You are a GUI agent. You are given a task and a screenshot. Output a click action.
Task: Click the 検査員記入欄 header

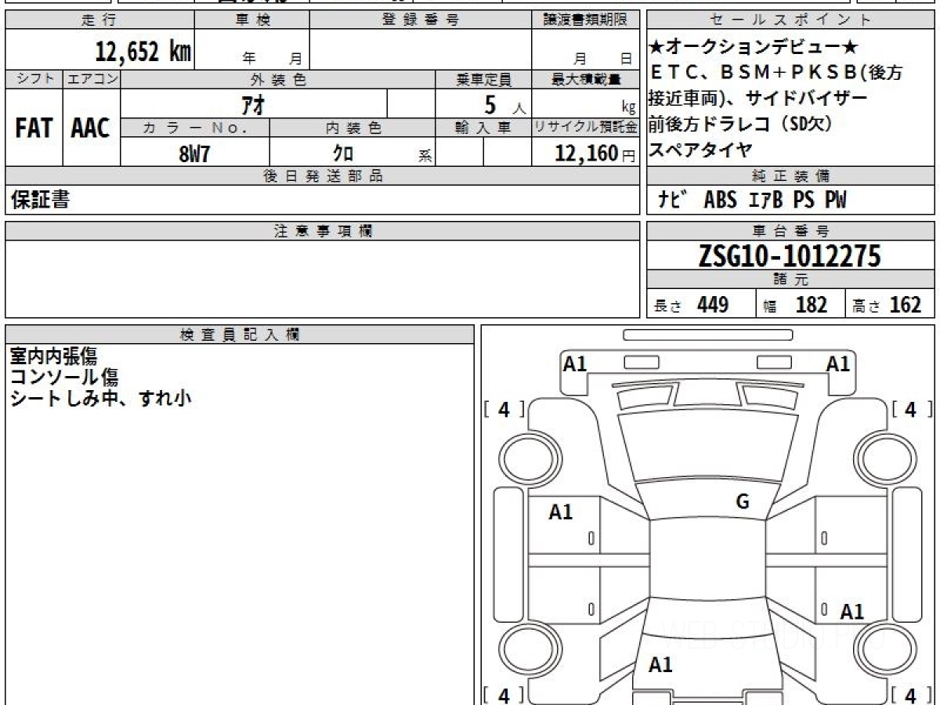coord(240,334)
